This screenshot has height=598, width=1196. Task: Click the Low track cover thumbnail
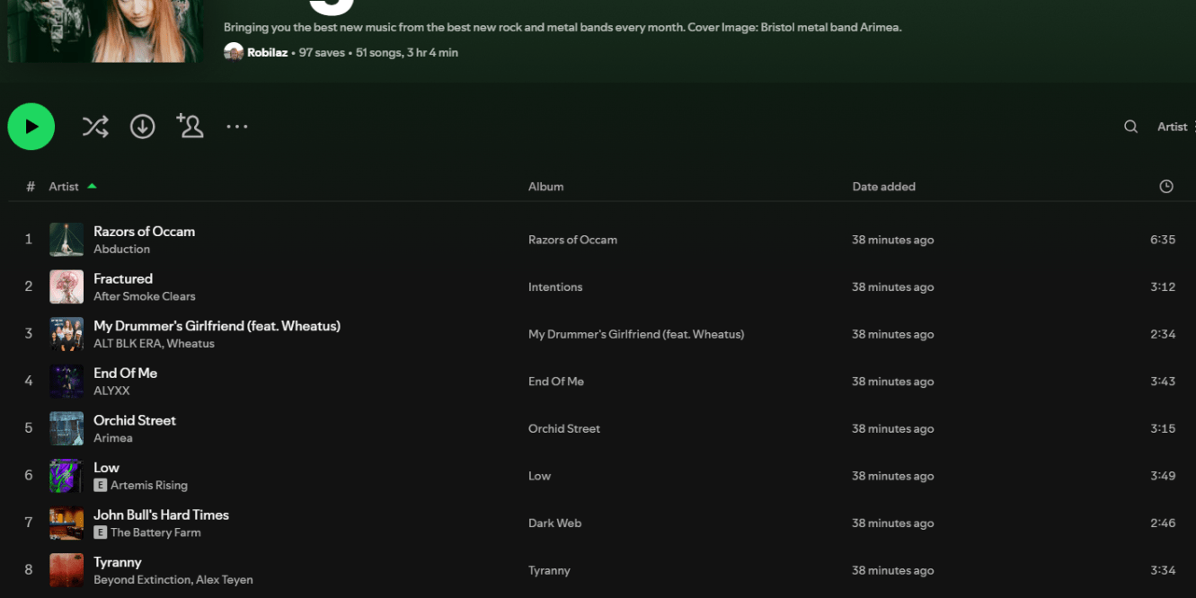click(x=66, y=476)
